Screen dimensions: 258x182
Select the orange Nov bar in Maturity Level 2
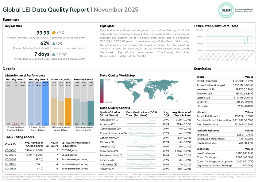tap(68, 110)
